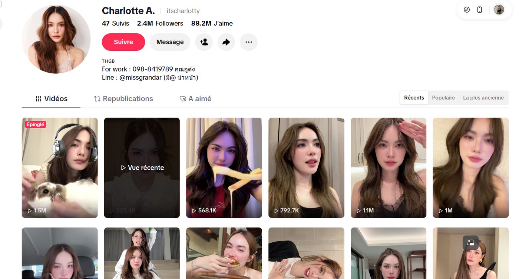View the A aimé liked tab
The width and height of the screenshot is (519, 279).
(195, 99)
